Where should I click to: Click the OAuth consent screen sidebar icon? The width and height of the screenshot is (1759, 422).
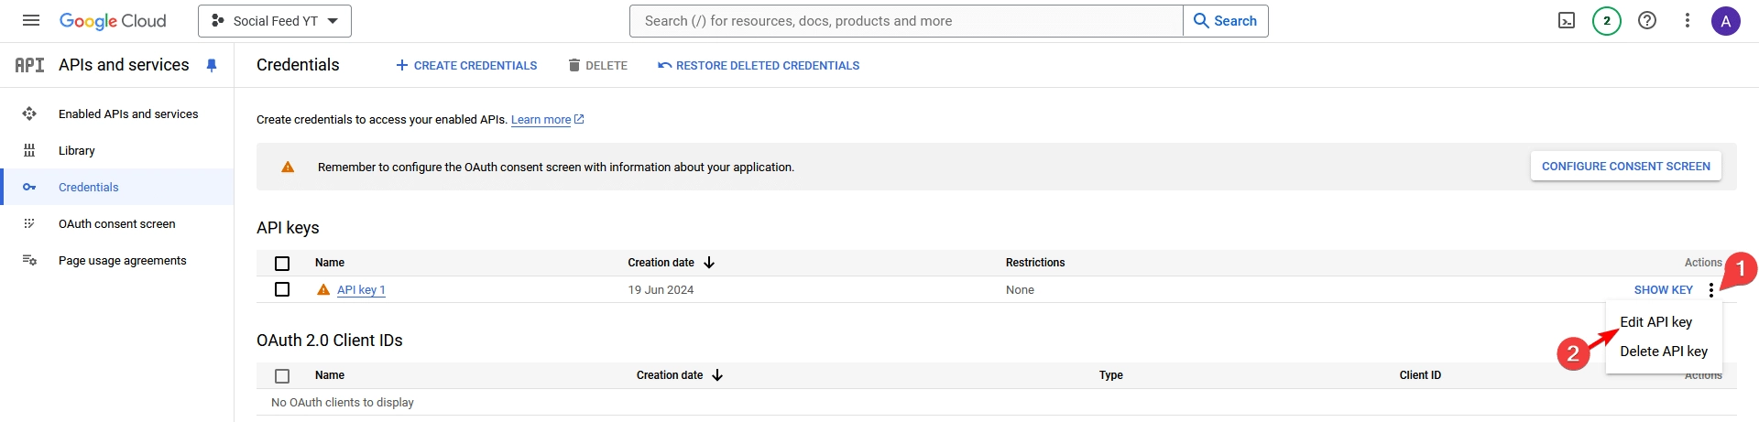[29, 223]
